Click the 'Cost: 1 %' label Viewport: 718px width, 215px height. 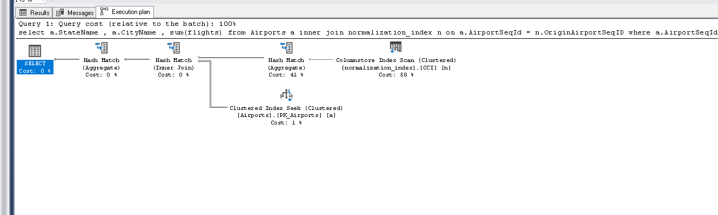[286, 123]
